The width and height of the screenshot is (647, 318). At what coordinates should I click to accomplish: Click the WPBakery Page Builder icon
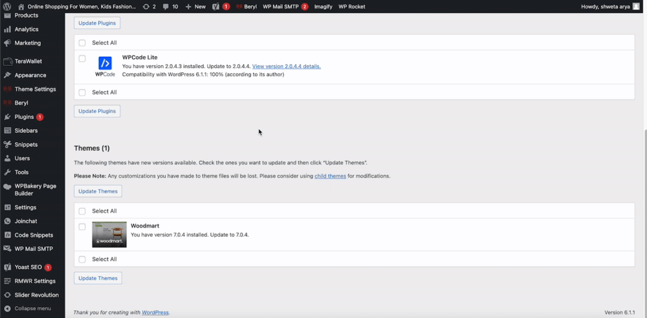[x=7, y=186]
